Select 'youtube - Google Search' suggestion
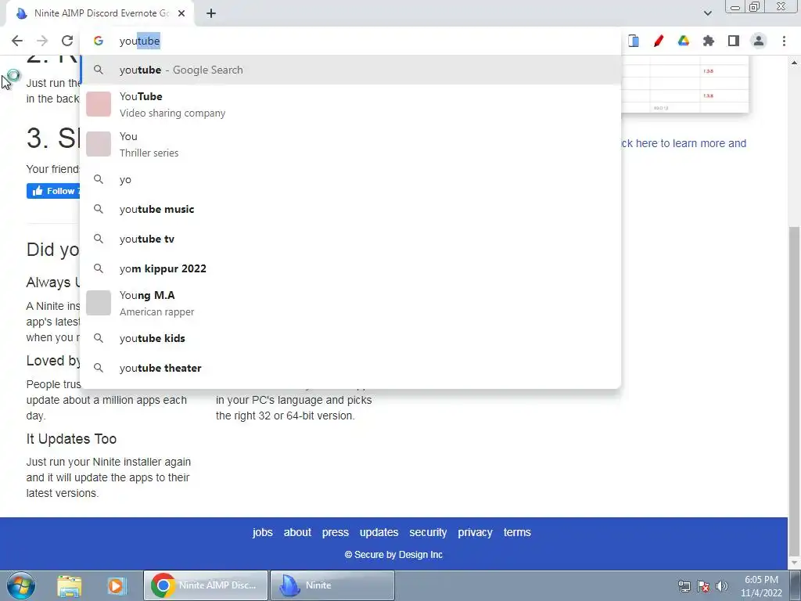The width and height of the screenshot is (801, 601). 351,70
